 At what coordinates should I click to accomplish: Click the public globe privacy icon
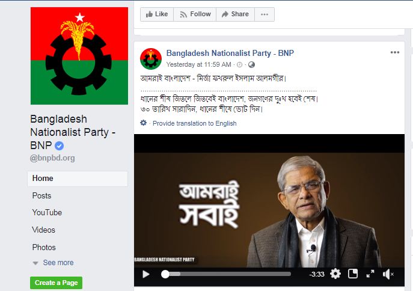point(251,64)
